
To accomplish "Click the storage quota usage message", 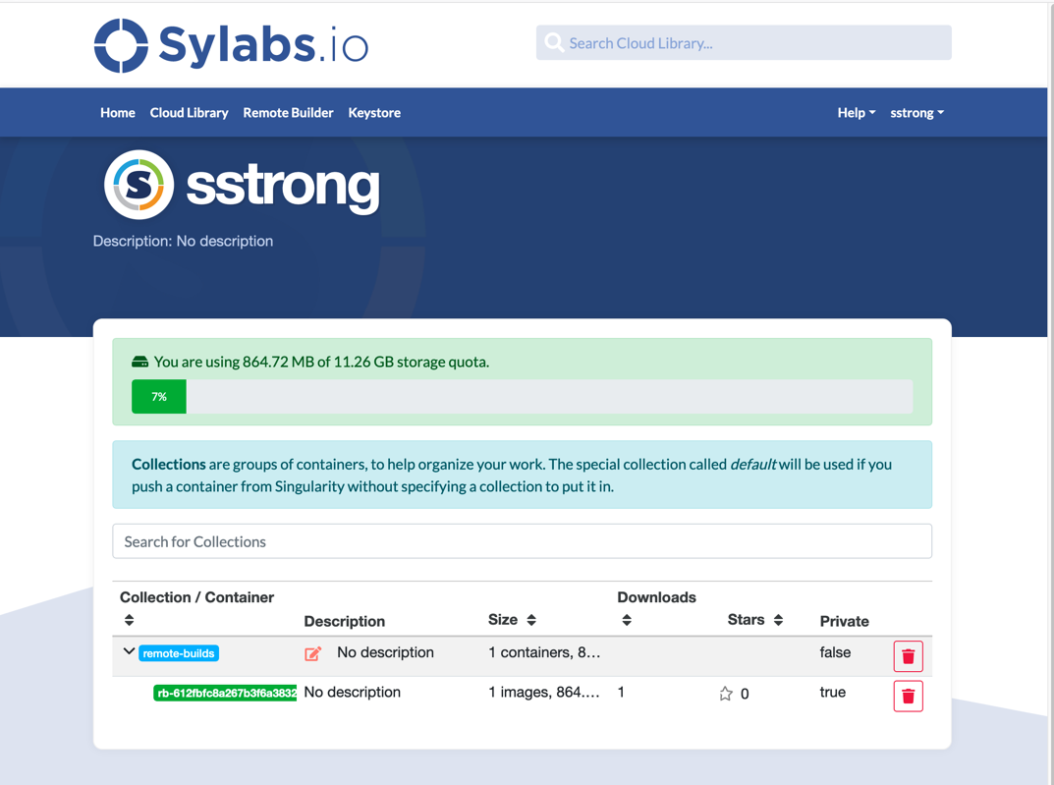I will point(321,363).
